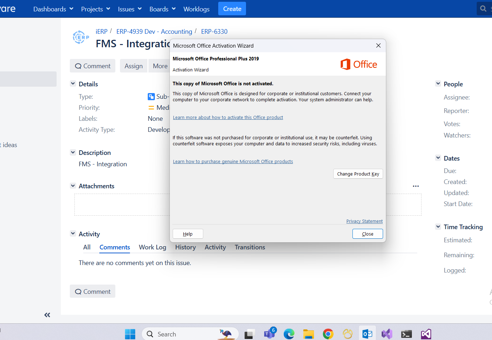Click the search magnifier in Jira header

(483, 9)
